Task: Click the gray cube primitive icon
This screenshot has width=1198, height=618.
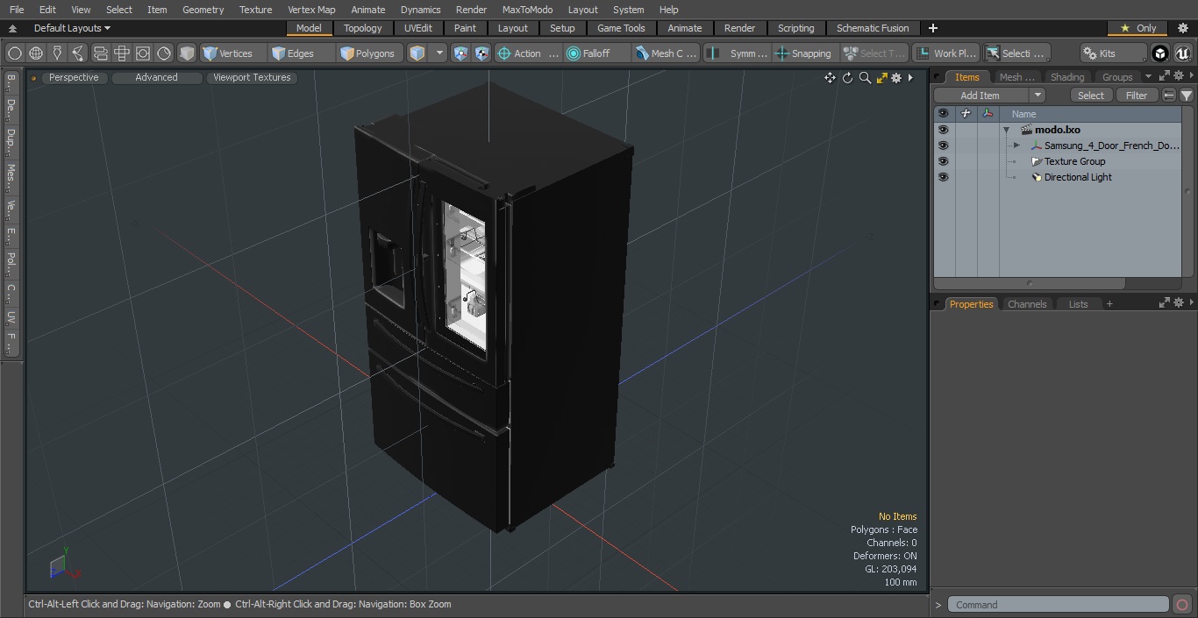Action: pyautogui.click(x=187, y=53)
